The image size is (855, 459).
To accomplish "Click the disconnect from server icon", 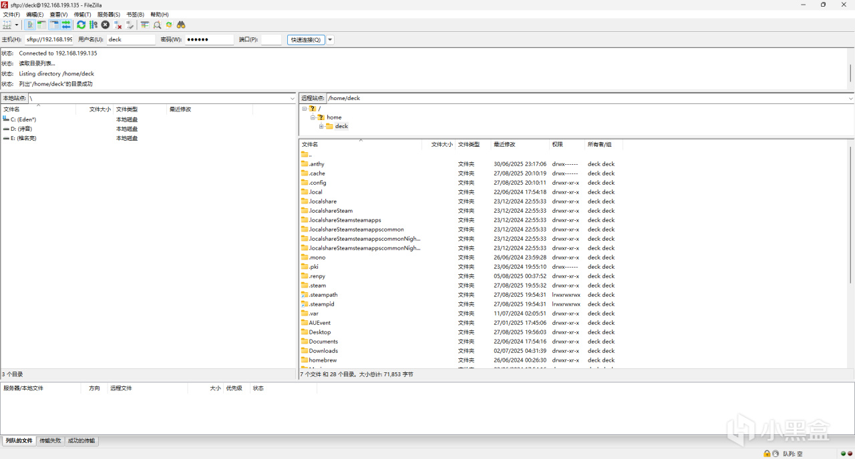I will click(x=118, y=25).
